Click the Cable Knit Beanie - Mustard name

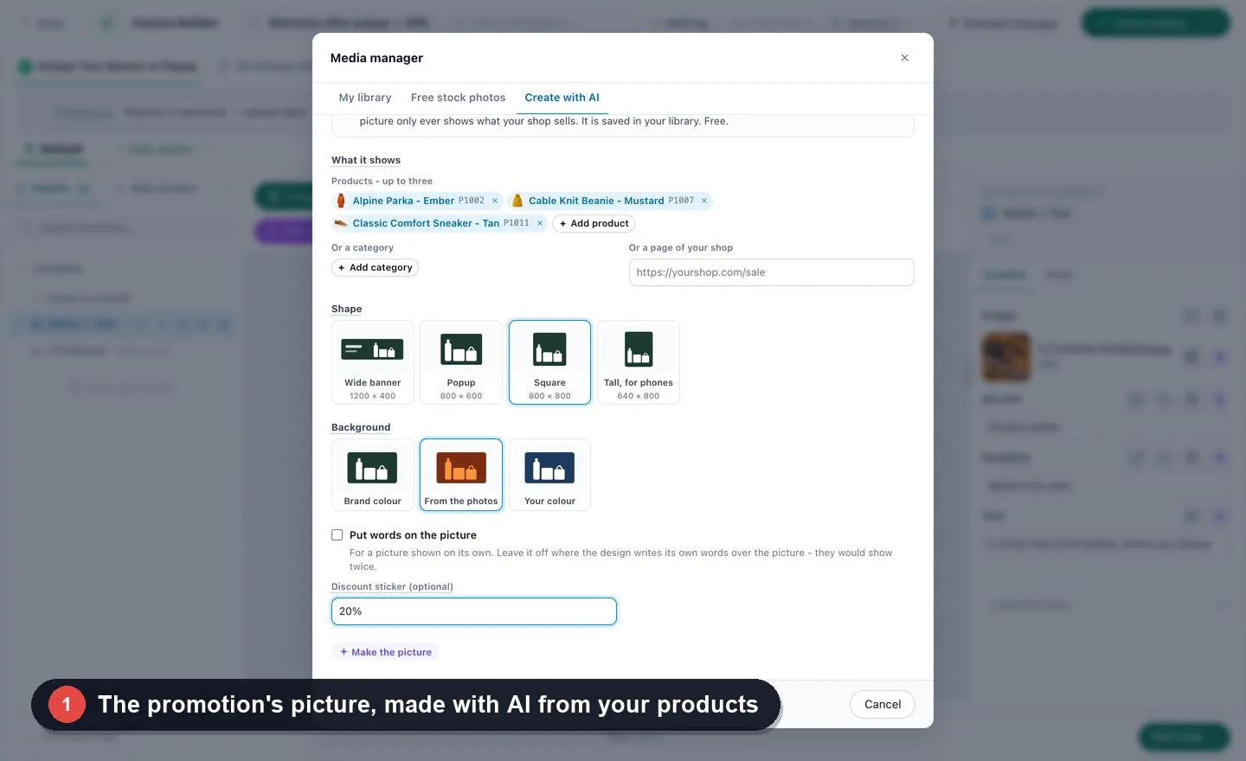[x=596, y=201]
